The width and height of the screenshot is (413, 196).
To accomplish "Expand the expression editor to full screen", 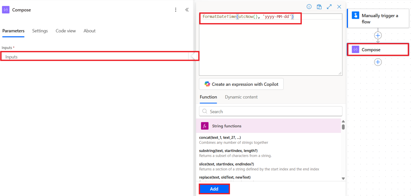I will (329, 7).
